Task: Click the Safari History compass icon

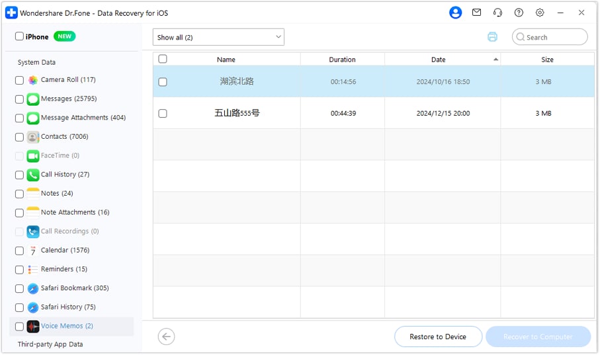Action: (33, 307)
